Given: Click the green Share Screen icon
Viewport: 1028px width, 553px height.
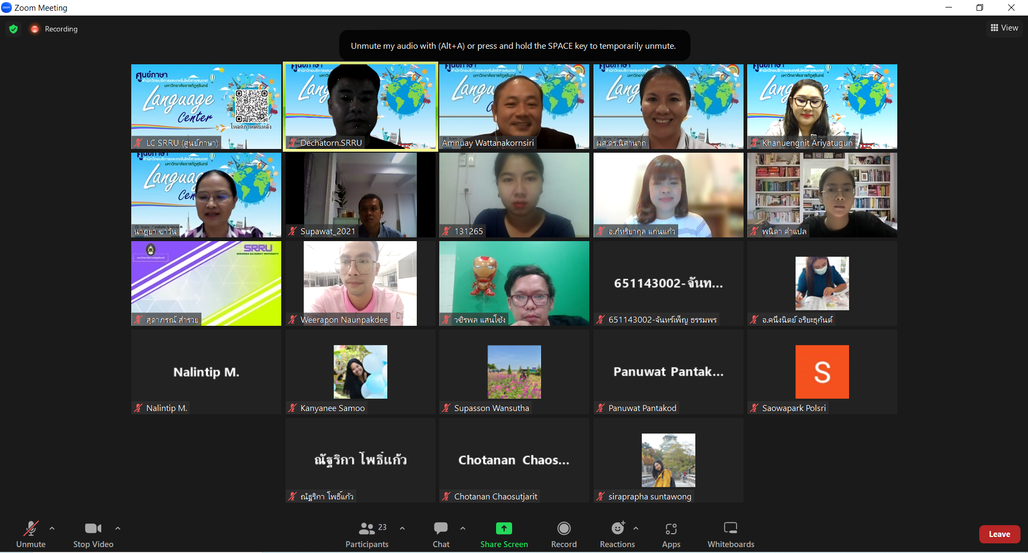Looking at the screenshot, I should point(504,528).
